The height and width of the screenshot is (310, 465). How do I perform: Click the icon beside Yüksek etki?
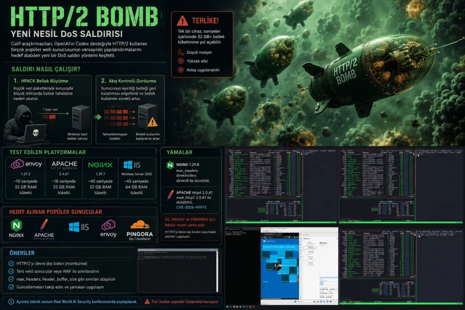(x=181, y=61)
